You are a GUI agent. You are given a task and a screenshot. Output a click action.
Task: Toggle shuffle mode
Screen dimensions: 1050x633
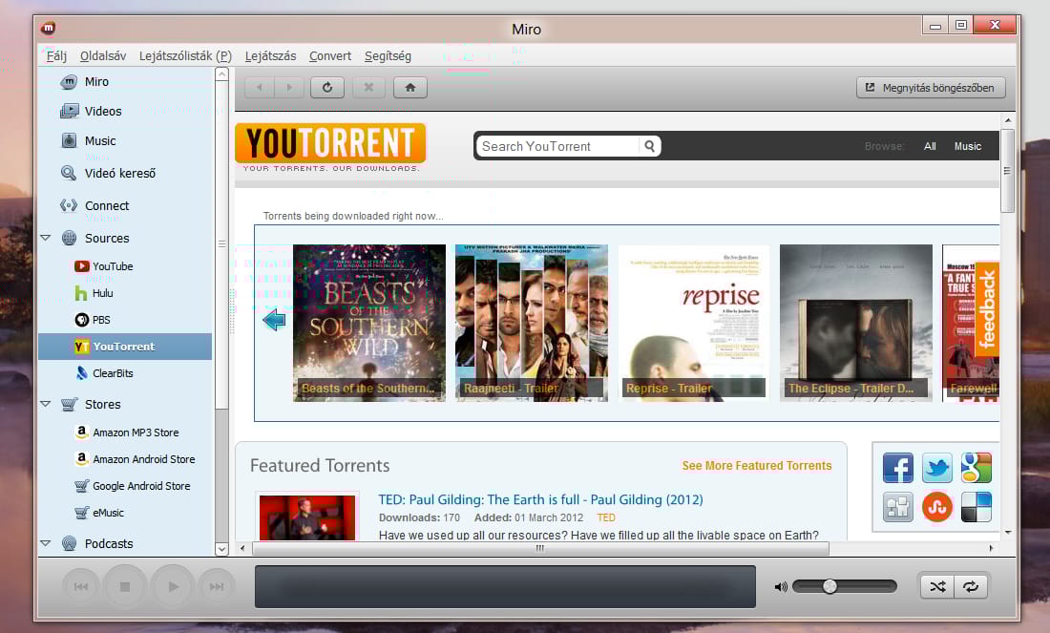pos(937,587)
